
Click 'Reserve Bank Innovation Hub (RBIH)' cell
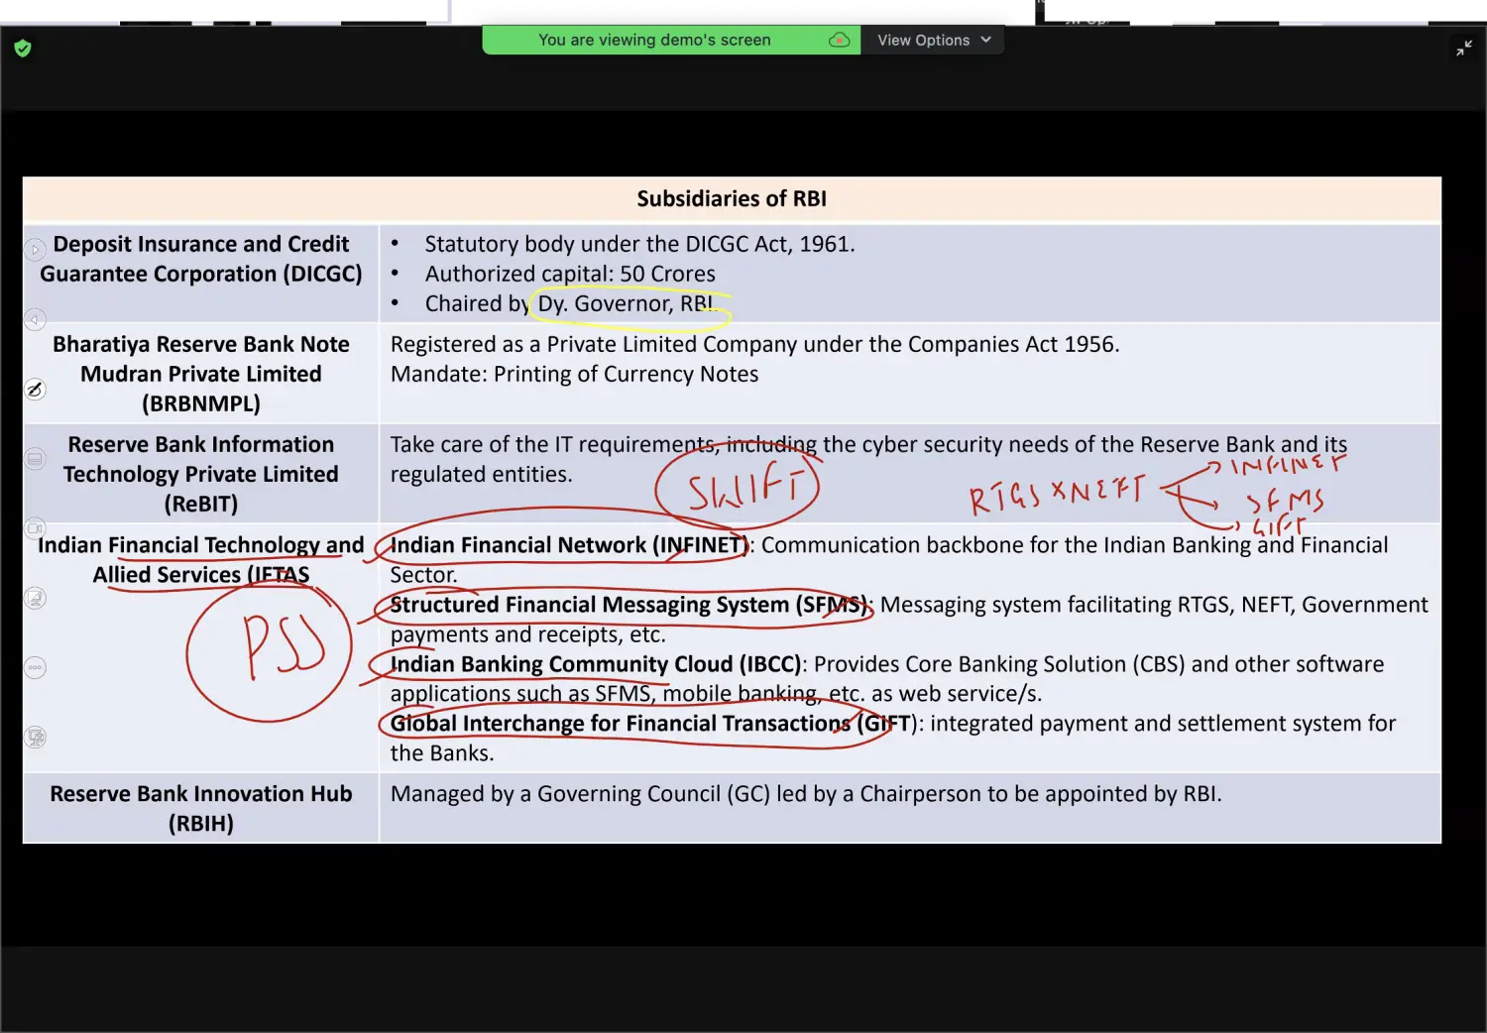[201, 808]
